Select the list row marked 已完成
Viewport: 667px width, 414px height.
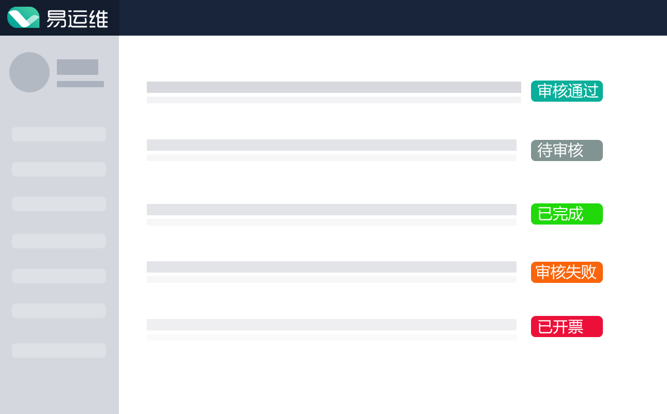pos(331,214)
